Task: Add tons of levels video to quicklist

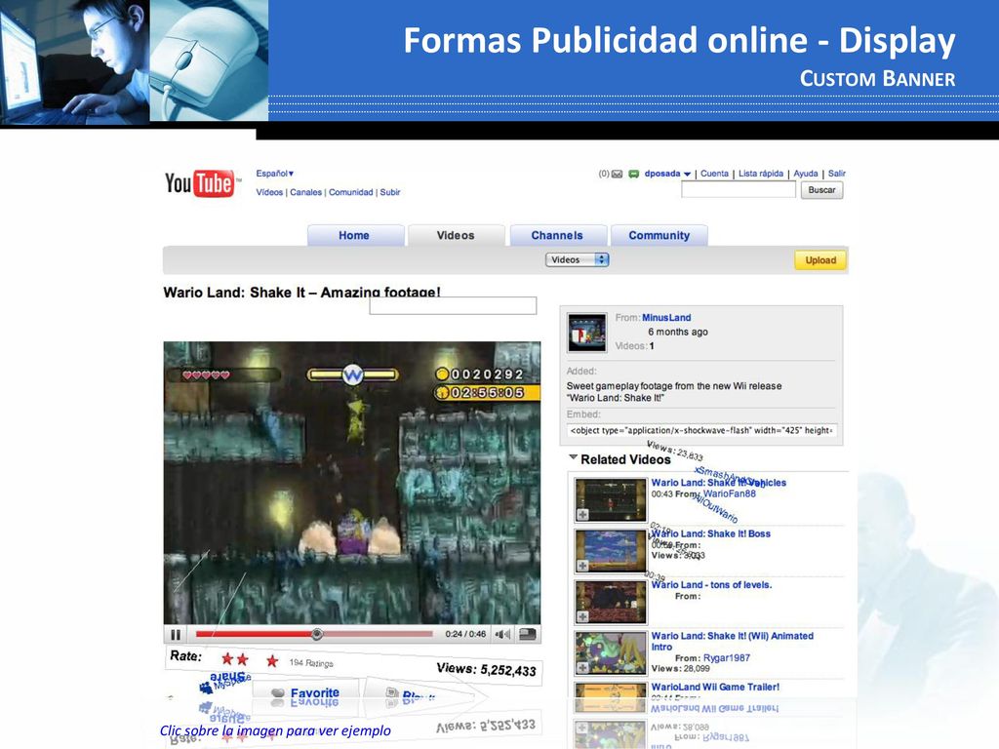Action: pos(582,616)
